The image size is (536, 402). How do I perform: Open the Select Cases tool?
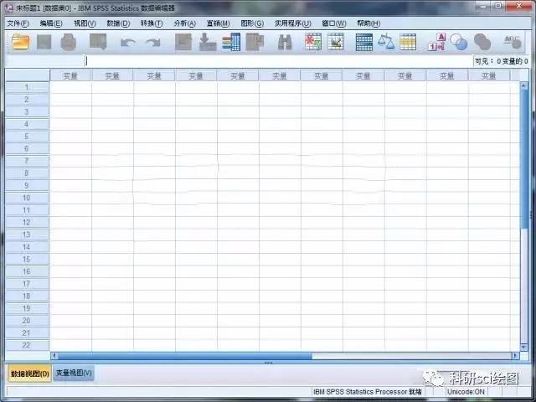click(408, 42)
